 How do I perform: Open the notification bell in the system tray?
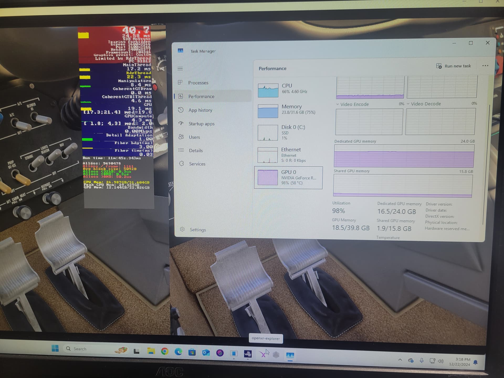click(475, 361)
